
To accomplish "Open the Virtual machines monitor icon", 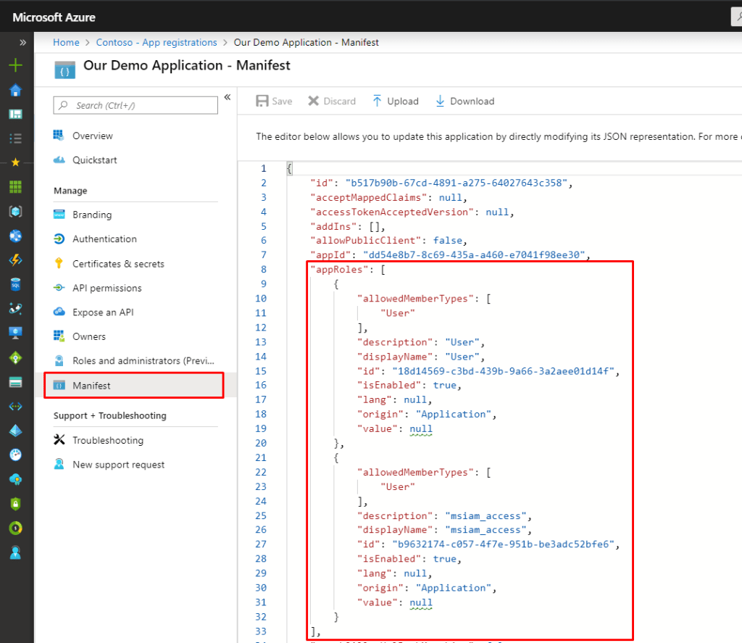I will click(16, 333).
